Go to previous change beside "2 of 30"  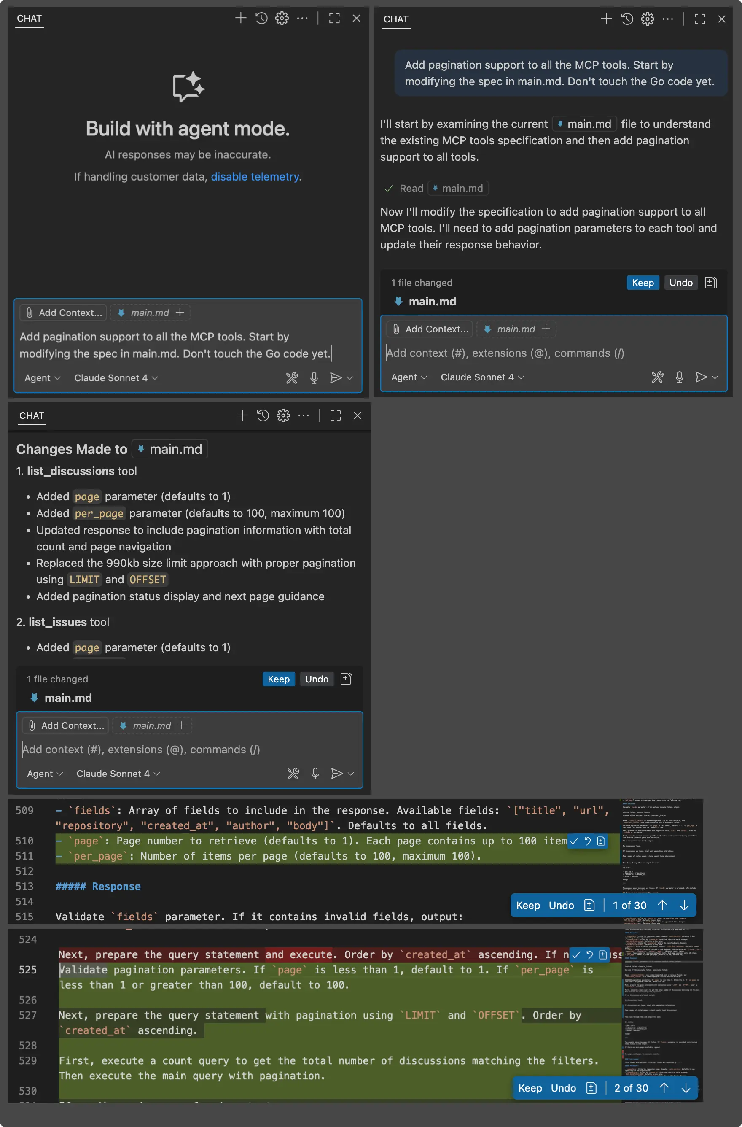click(x=664, y=1088)
